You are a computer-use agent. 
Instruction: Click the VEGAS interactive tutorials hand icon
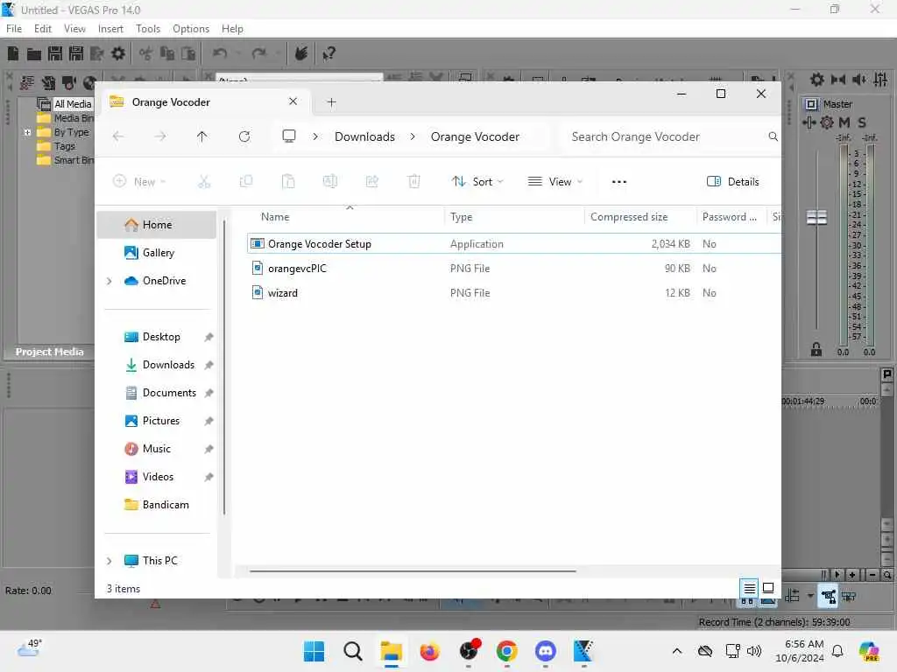301,53
